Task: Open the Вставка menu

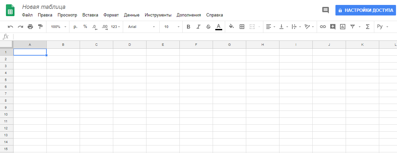Action: click(x=90, y=15)
